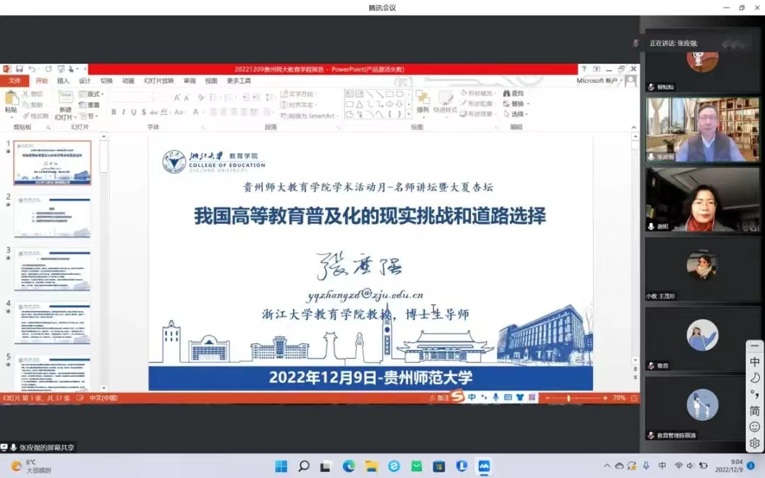Toggle Sogou Chinese/English mode (中) in status bar
Screen dimensions: 765x478
pyautogui.click(x=472, y=397)
